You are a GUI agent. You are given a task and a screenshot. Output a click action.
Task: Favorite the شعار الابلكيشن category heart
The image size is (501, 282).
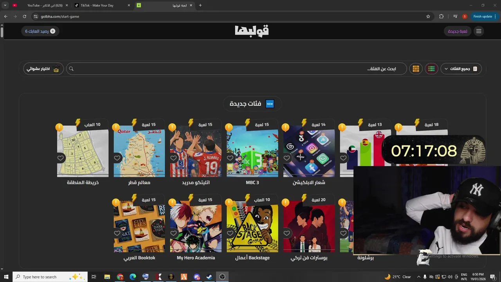click(x=287, y=158)
